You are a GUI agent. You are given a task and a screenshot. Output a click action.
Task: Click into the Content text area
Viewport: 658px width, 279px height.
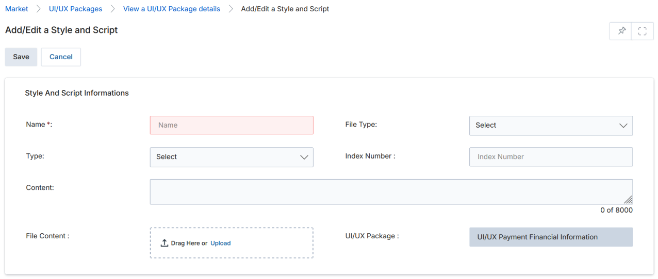coord(391,191)
